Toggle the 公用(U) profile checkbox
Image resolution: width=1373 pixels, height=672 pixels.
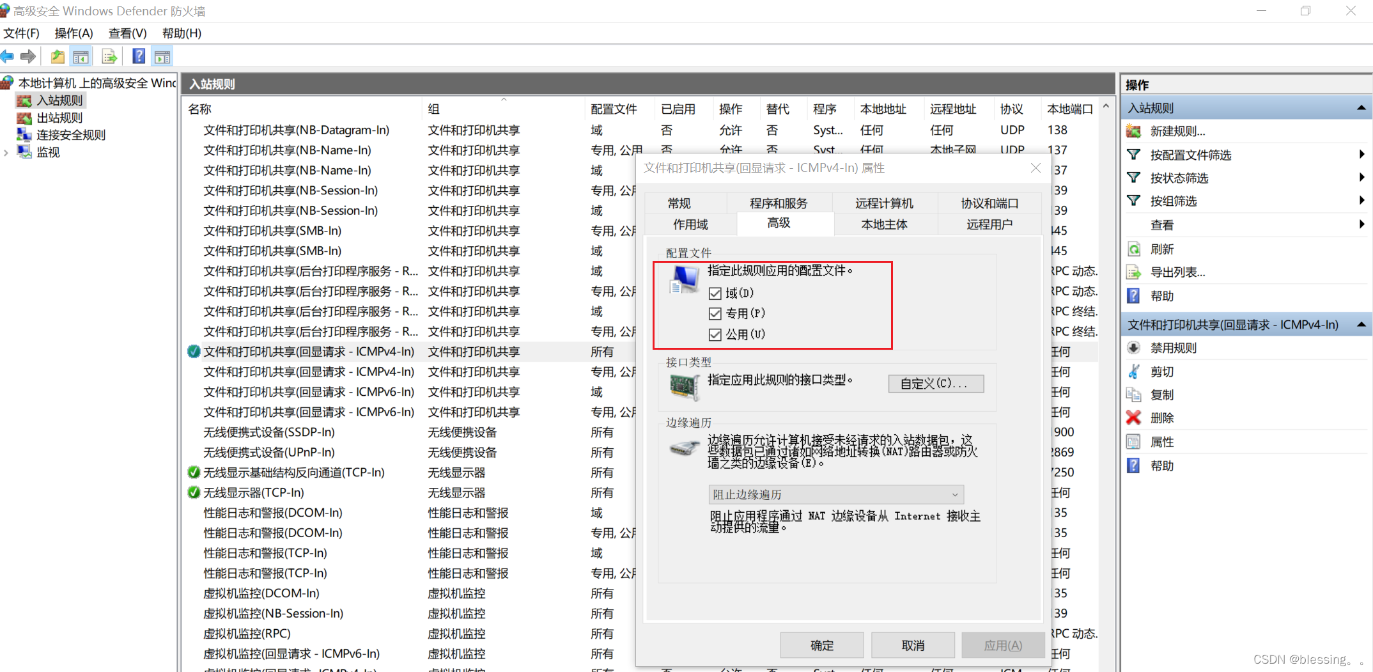click(715, 334)
